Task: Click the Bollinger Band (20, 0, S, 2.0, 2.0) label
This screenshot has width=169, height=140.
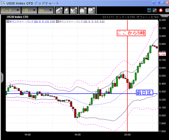Action: [32, 21]
